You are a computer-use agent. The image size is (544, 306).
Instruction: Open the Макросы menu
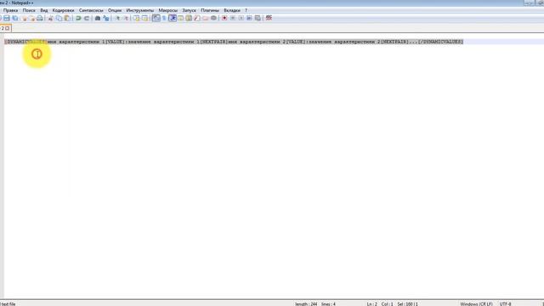tap(168, 10)
